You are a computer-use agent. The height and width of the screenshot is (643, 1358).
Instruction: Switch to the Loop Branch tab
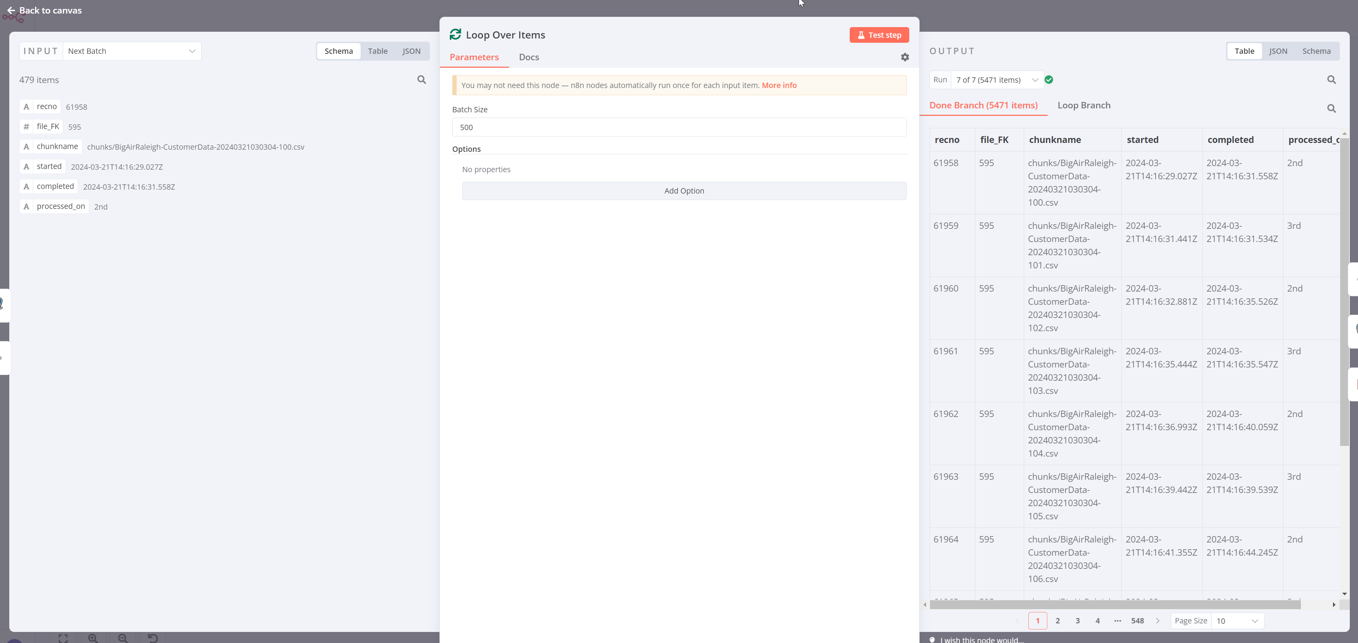1084,105
